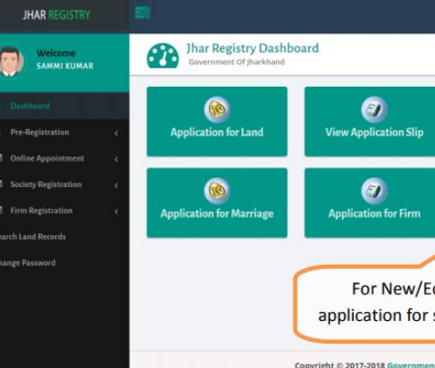435x368 pixels.
Task: Open the View Application Slip tile
Action: click(370, 121)
